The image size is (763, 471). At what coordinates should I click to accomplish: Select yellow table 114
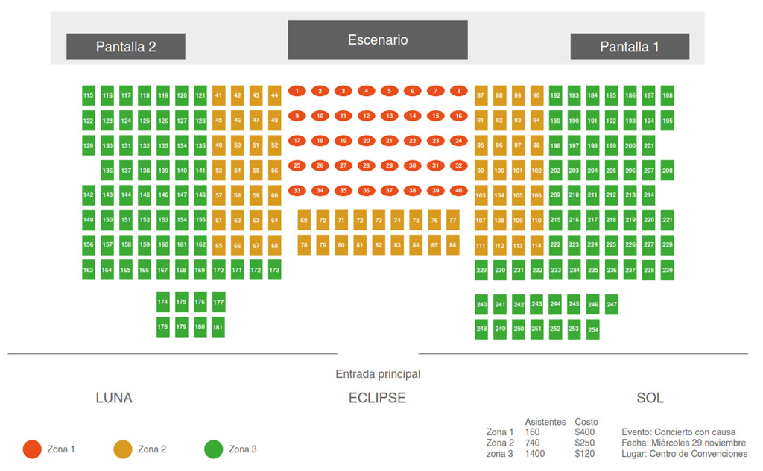pos(536,246)
